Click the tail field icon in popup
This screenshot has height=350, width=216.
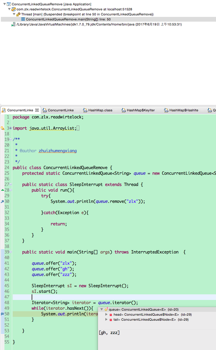tap(111, 320)
